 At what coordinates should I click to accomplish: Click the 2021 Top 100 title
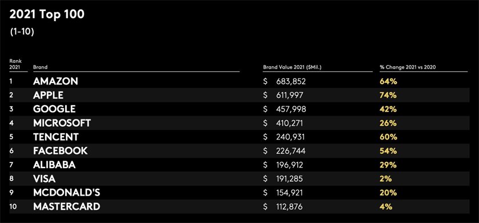coord(47,15)
